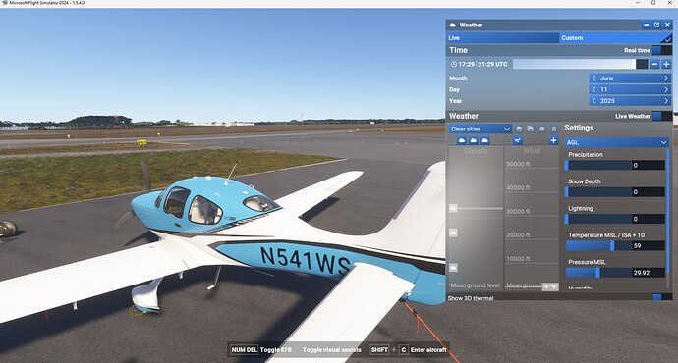Click the SHIFT key hint

(379, 350)
